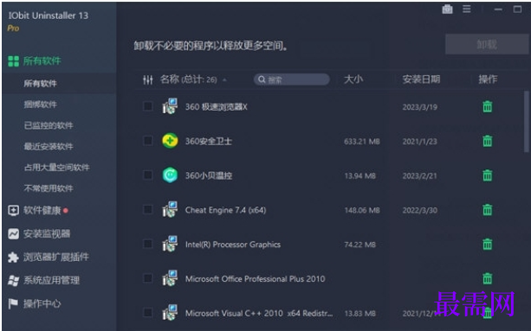Click the 360小贝温控 program icon
Image resolution: width=531 pixels, height=331 pixels.
[x=170, y=175]
